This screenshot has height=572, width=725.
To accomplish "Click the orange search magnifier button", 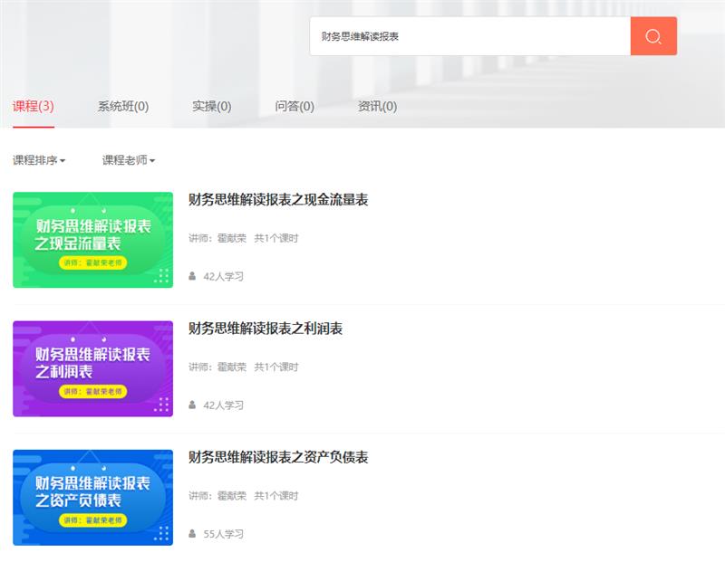I will coord(653,36).
